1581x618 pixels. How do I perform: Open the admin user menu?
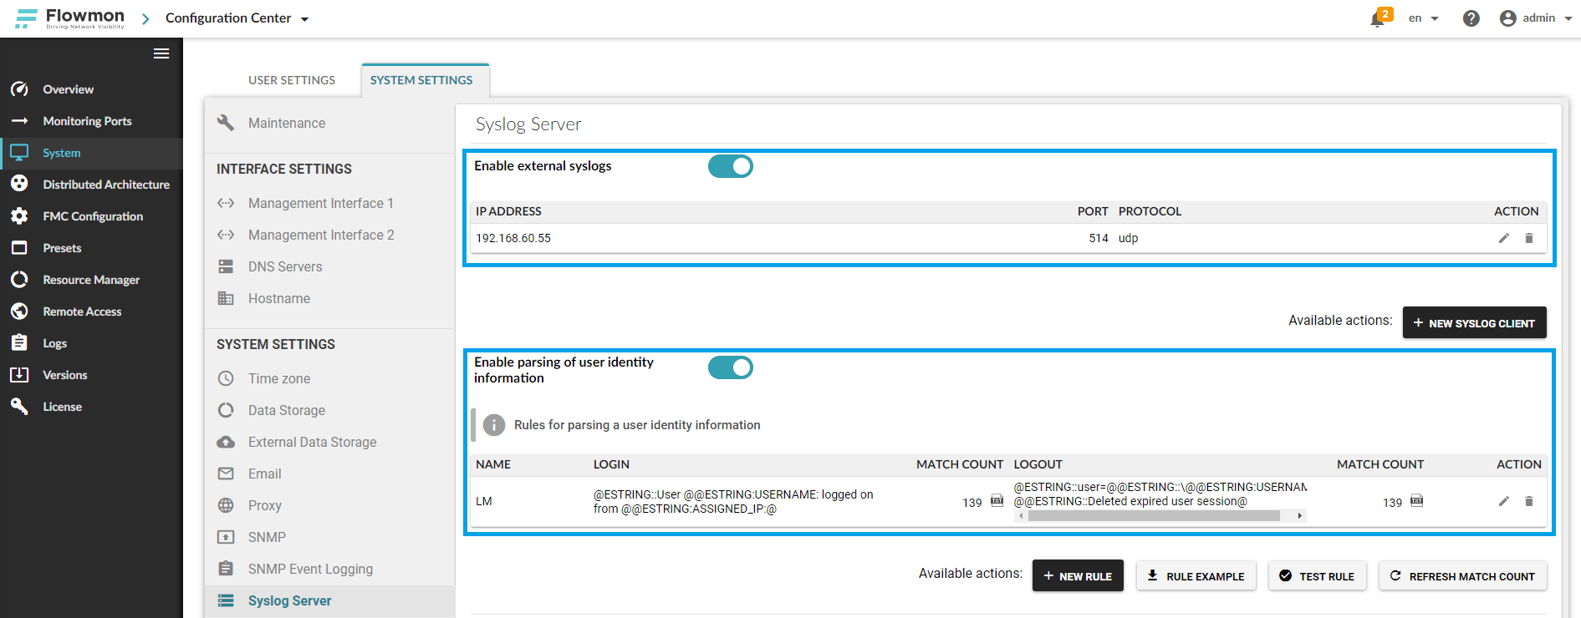pos(1536,18)
